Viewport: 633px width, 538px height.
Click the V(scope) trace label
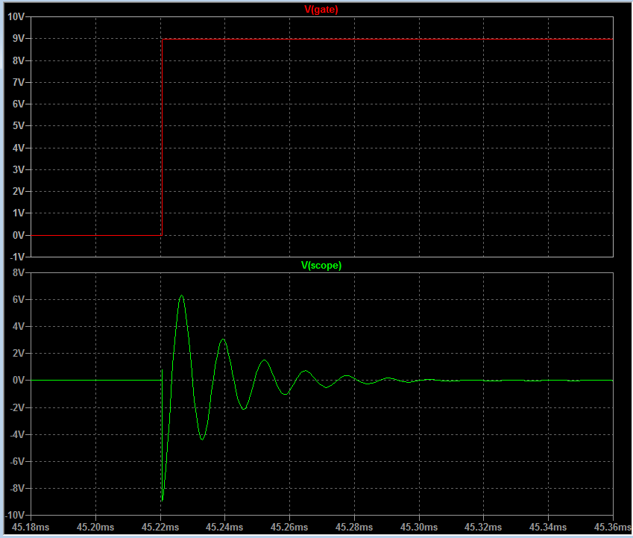tap(321, 266)
